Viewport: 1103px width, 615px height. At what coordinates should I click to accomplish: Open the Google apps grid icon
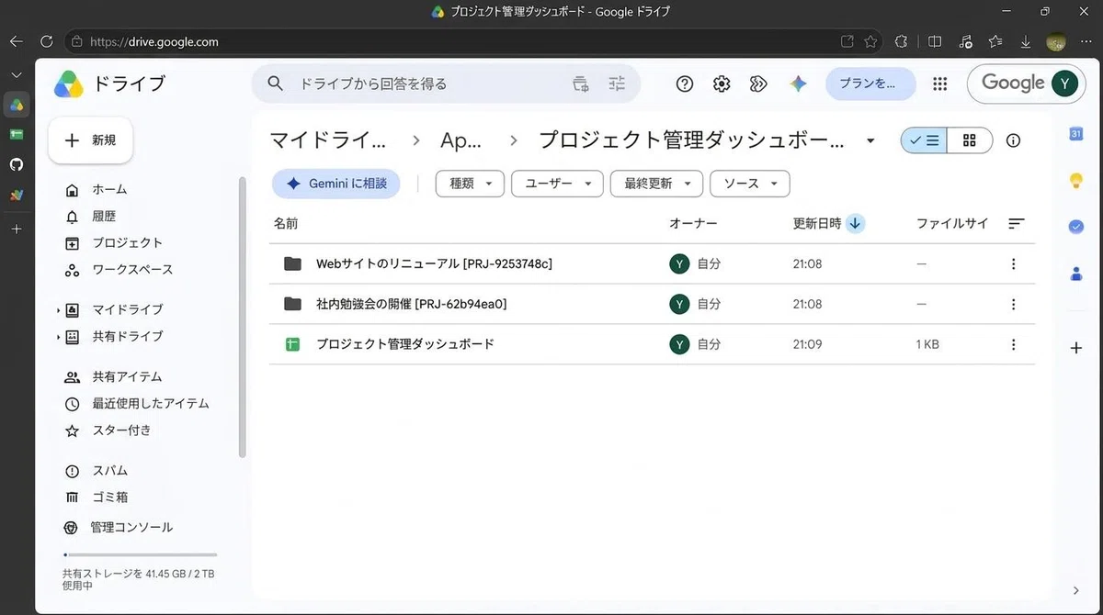coord(939,84)
